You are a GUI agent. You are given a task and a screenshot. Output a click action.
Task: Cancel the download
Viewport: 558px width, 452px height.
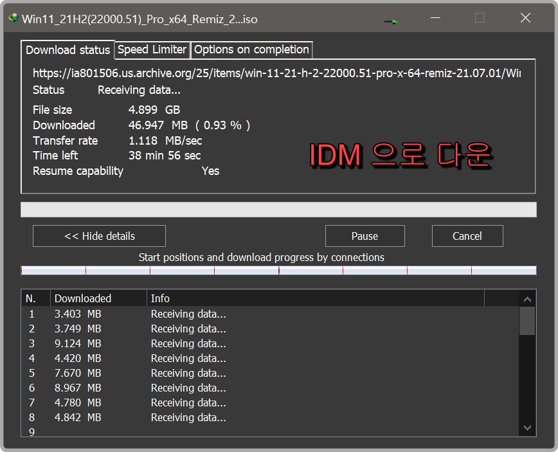point(467,236)
